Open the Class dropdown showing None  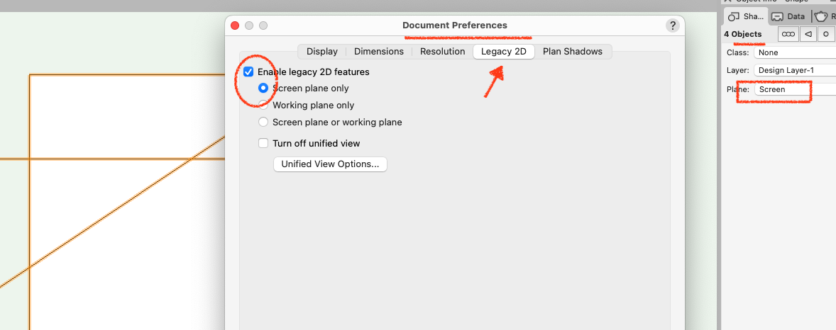point(795,52)
